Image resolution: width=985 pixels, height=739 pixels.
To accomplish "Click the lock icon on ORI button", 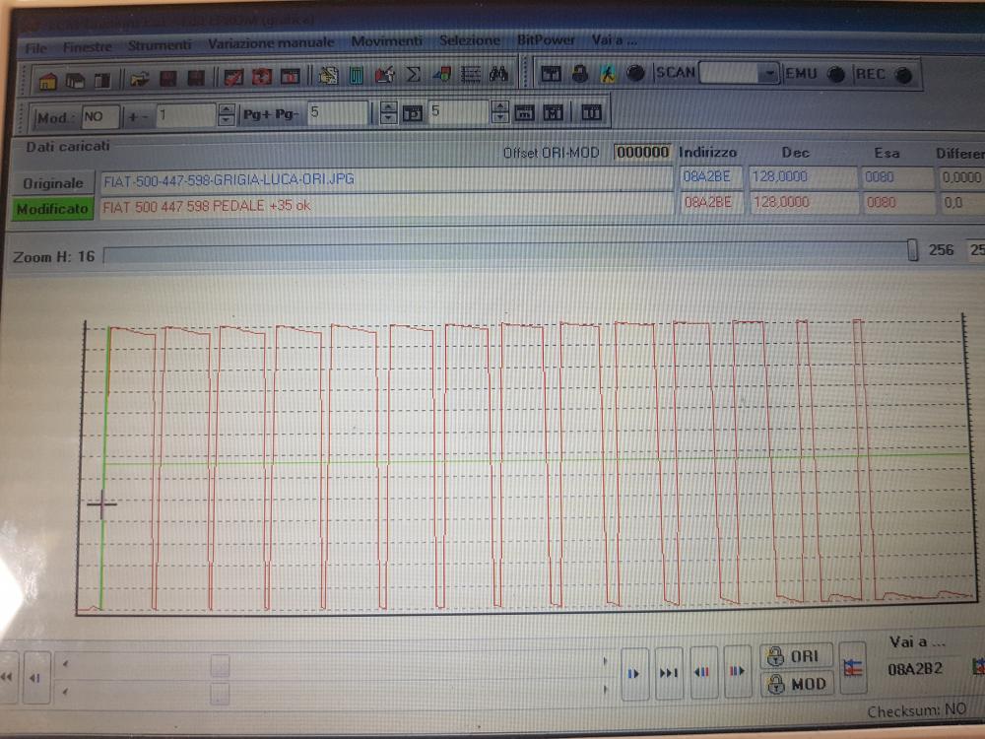I will tap(776, 656).
